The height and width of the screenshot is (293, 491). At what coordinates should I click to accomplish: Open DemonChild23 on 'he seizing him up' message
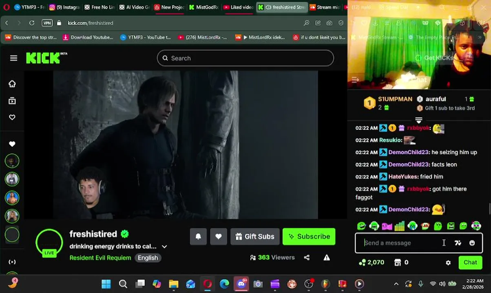click(408, 152)
